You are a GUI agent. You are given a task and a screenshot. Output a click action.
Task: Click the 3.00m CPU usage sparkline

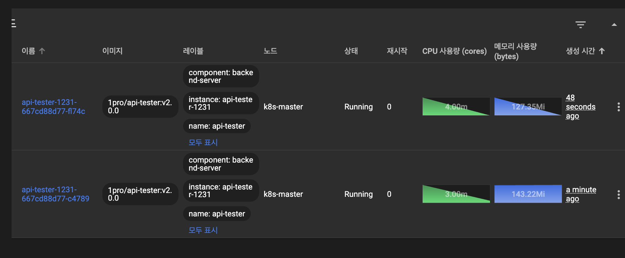[x=456, y=194]
